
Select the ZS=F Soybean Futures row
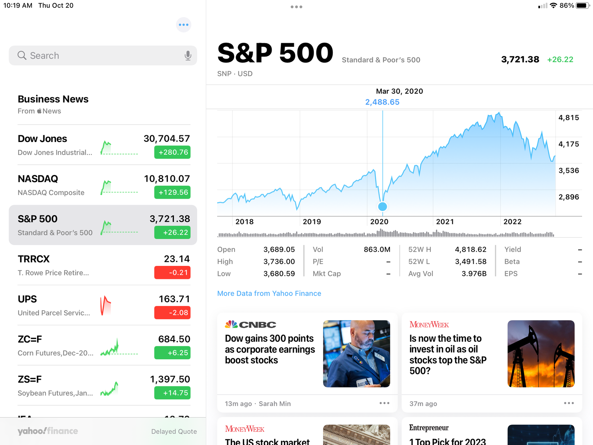click(x=103, y=385)
